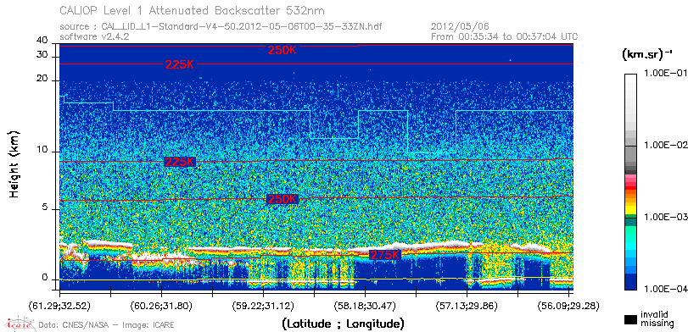688x332 pixels.
Task: Click the '(Latitude ; Longitude)' axis label
Action: [343, 324]
